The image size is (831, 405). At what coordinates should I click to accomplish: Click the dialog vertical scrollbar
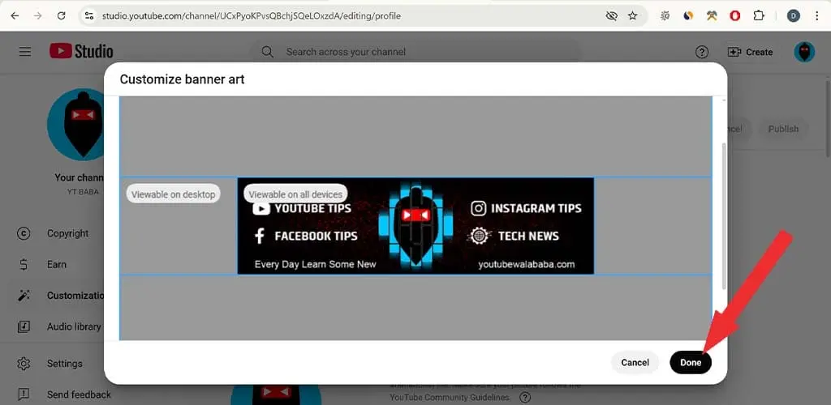pos(724,215)
